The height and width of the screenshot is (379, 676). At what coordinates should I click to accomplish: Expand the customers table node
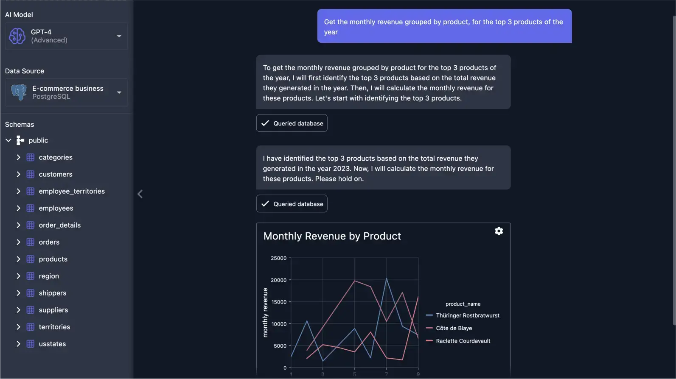pyautogui.click(x=18, y=174)
